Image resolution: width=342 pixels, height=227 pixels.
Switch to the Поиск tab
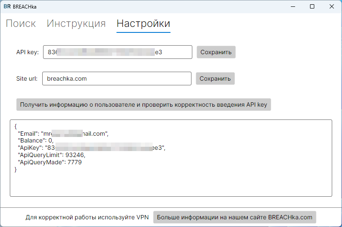[21, 23]
